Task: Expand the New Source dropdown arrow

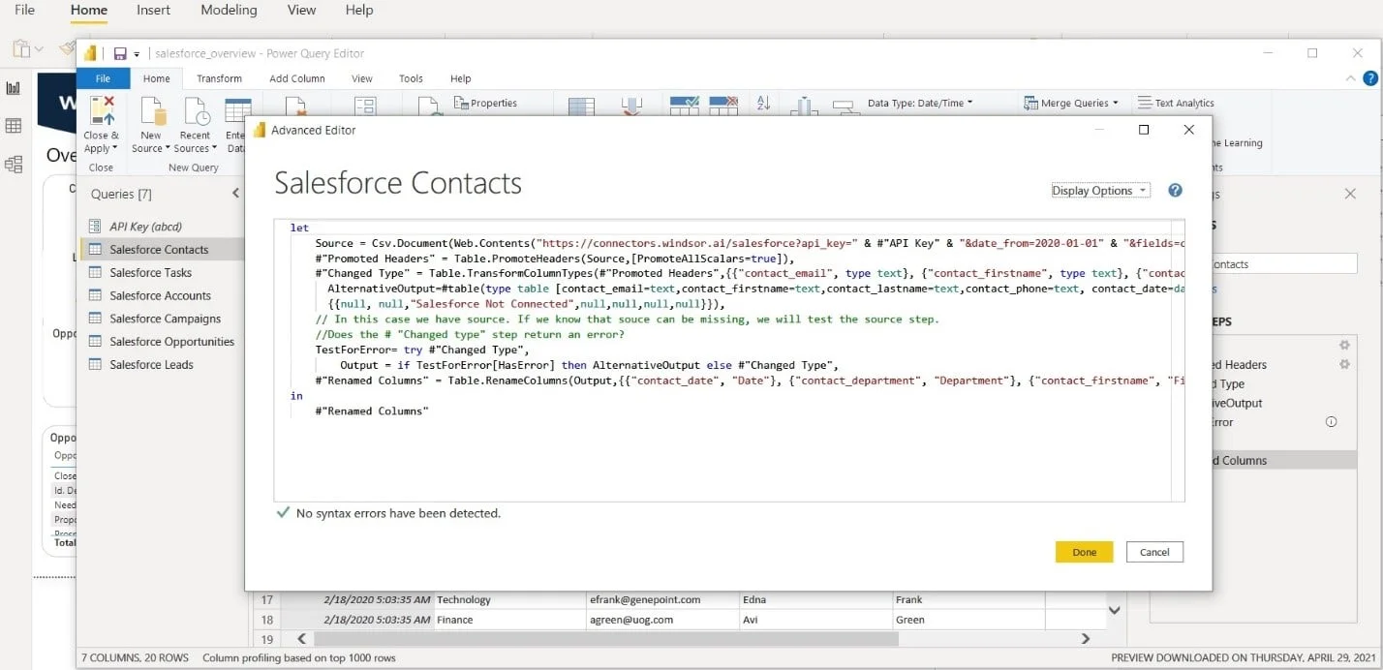Action: (x=167, y=148)
